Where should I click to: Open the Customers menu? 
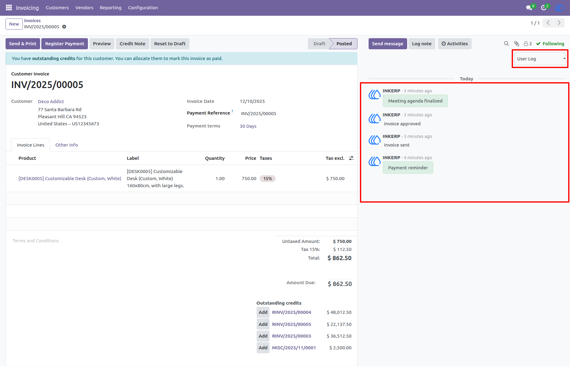pos(57,8)
